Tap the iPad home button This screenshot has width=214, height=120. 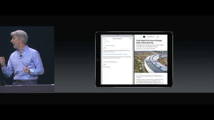pos(98,59)
